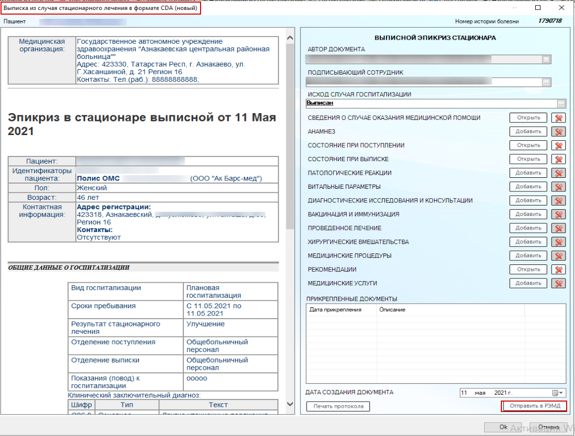This screenshot has height=436, width=575.
Task: Add Проведенное лечение entry
Action: coord(529,228)
